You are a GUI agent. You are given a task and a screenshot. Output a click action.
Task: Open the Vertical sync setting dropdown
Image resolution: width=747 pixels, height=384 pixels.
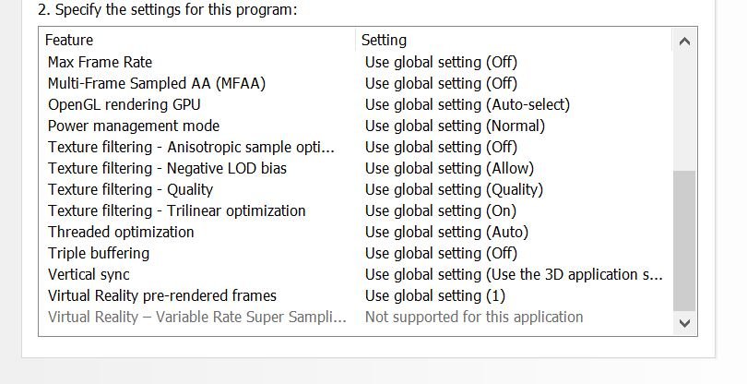pyautogui.click(x=514, y=274)
